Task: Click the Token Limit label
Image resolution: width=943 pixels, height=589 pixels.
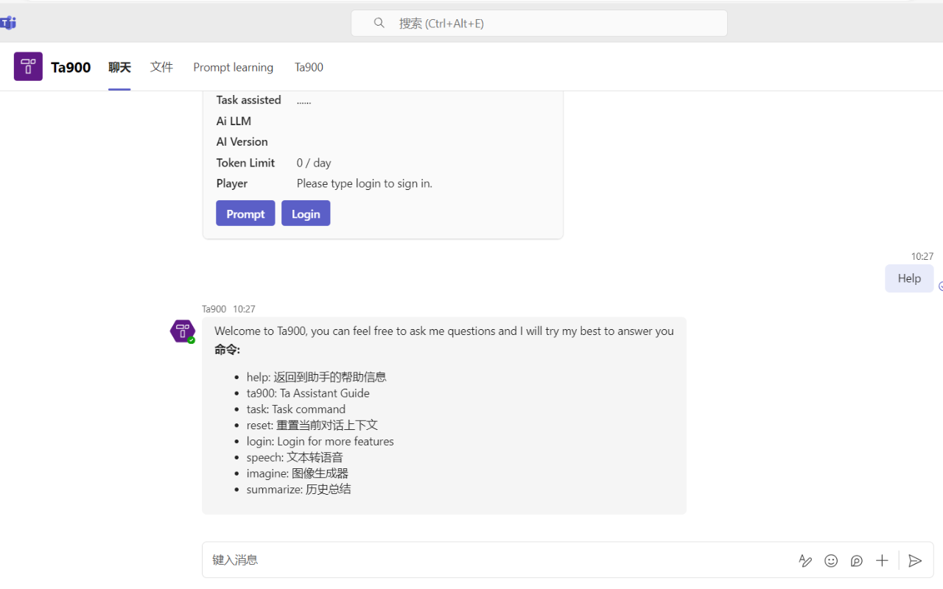Action: click(245, 163)
